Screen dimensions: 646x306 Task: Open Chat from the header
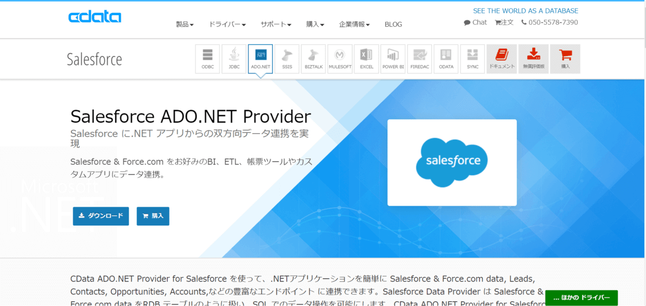(x=475, y=23)
